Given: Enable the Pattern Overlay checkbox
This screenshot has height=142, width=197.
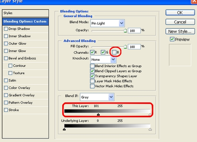Looking at the screenshot, I should coord(6,103).
